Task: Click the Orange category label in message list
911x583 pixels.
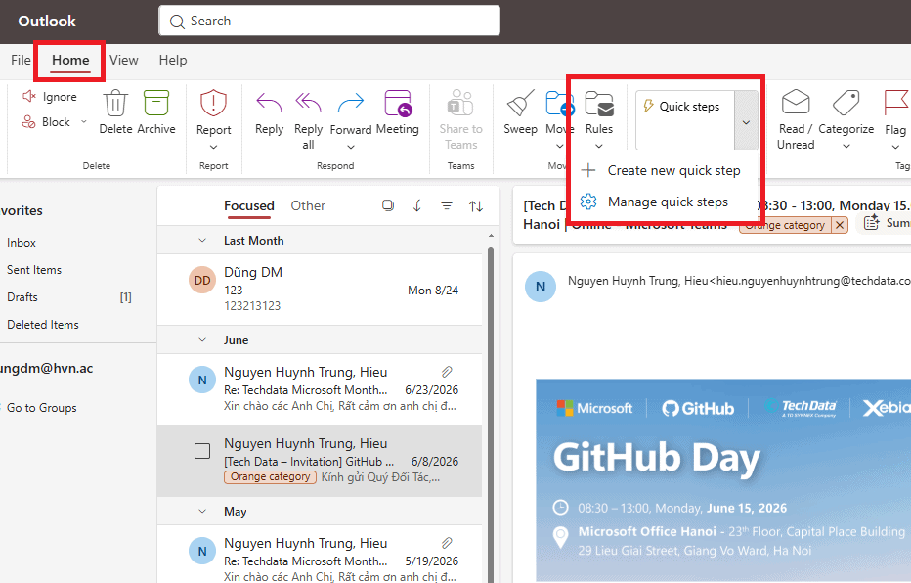Action: point(270,476)
